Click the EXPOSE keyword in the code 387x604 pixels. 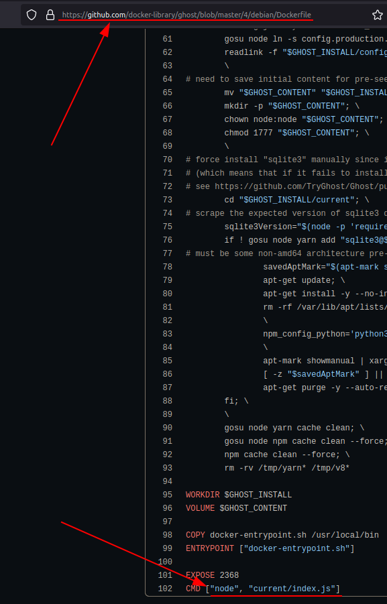[x=200, y=575]
